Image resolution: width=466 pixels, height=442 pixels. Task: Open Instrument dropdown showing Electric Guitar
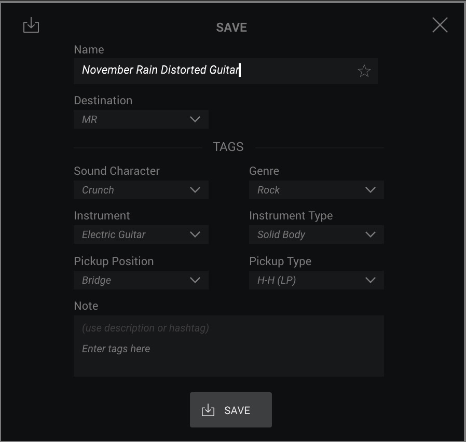[x=141, y=234]
